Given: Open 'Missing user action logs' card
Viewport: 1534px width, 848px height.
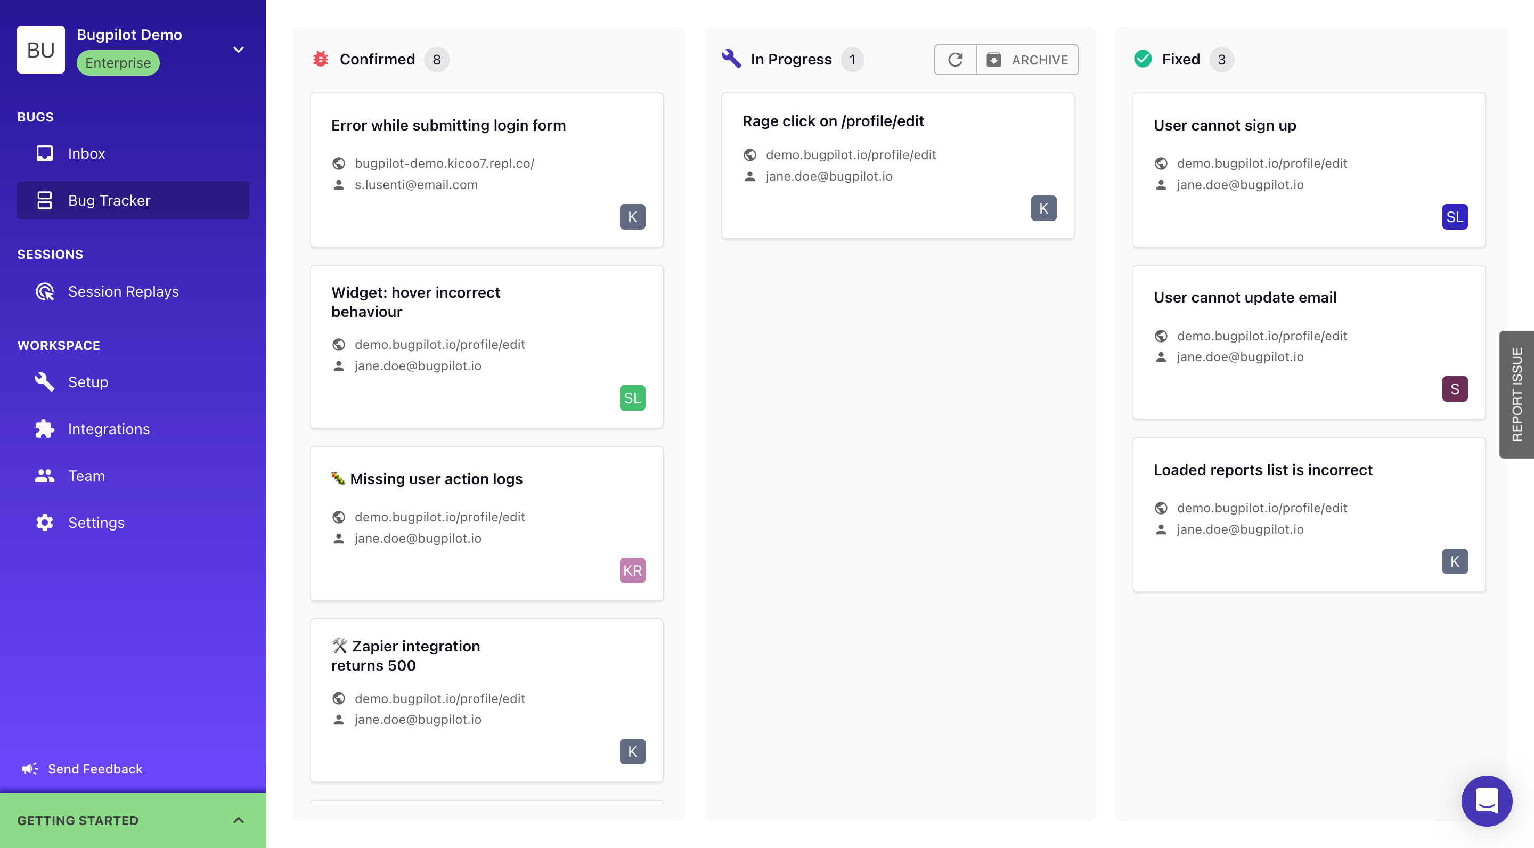Looking at the screenshot, I should pos(486,524).
